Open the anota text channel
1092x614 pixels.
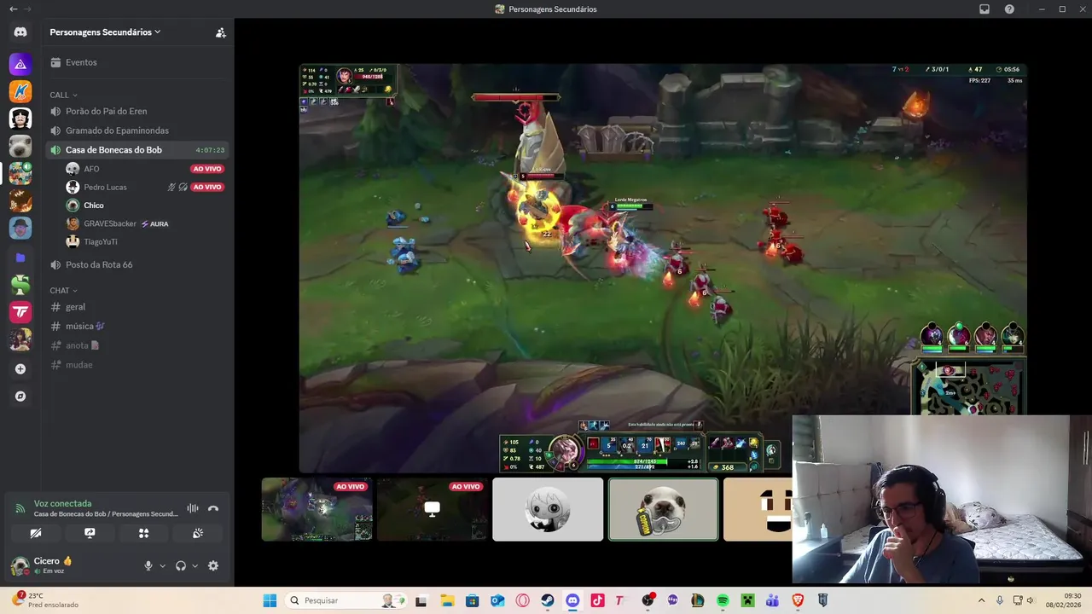click(136, 345)
